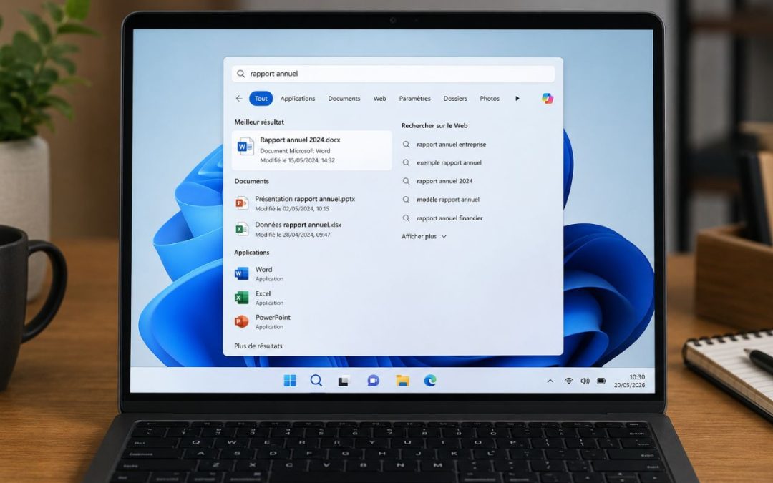Search the web for 'rapport annuel financier'
This screenshot has height=483, width=773.
[x=449, y=218]
